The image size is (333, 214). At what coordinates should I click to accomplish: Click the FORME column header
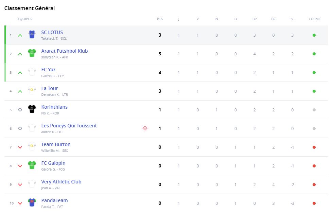point(315,19)
